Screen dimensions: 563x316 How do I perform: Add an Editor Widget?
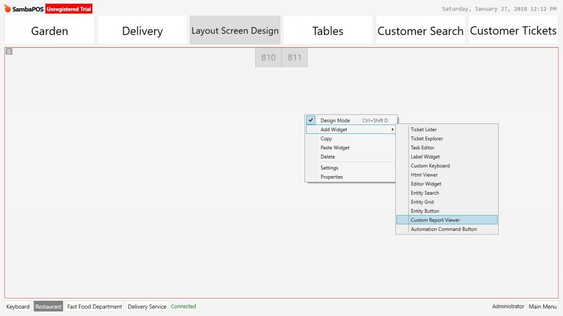click(447, 184)
